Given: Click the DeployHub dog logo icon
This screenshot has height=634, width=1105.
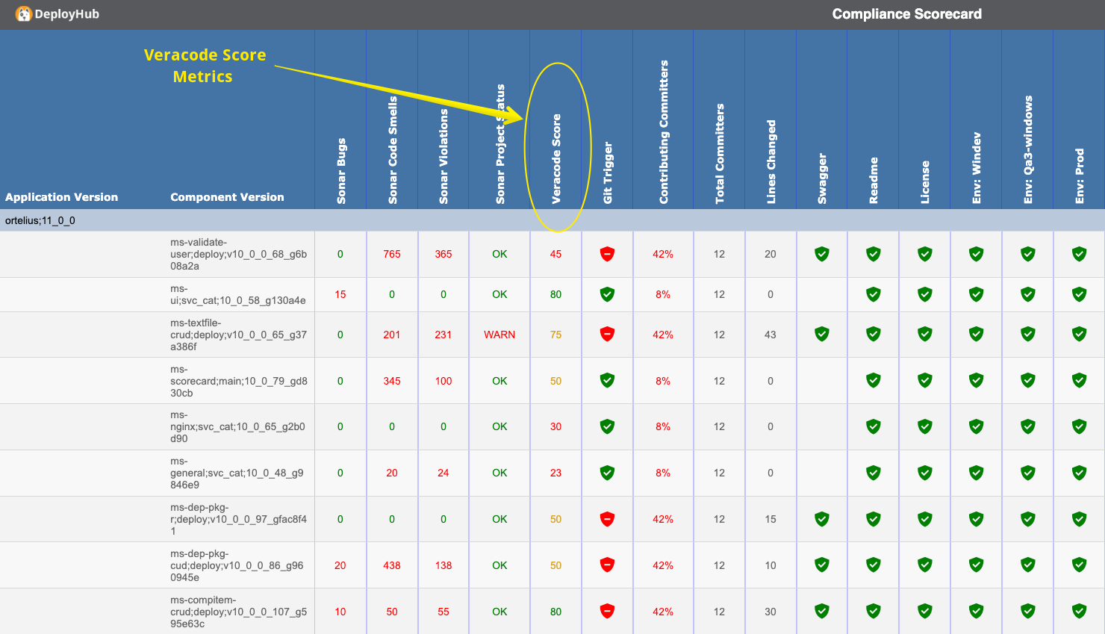Looking at the screenshot, I should click(24, 13).
